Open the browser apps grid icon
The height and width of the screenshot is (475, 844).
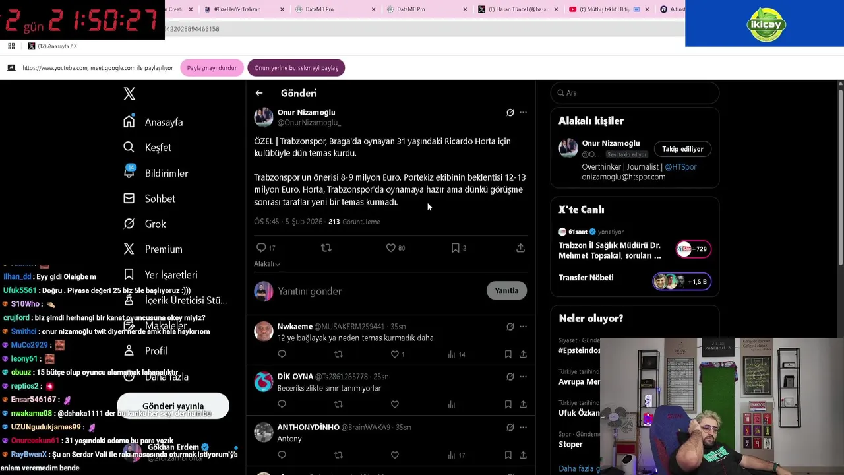pyautogui.click(x=11, y=46)
